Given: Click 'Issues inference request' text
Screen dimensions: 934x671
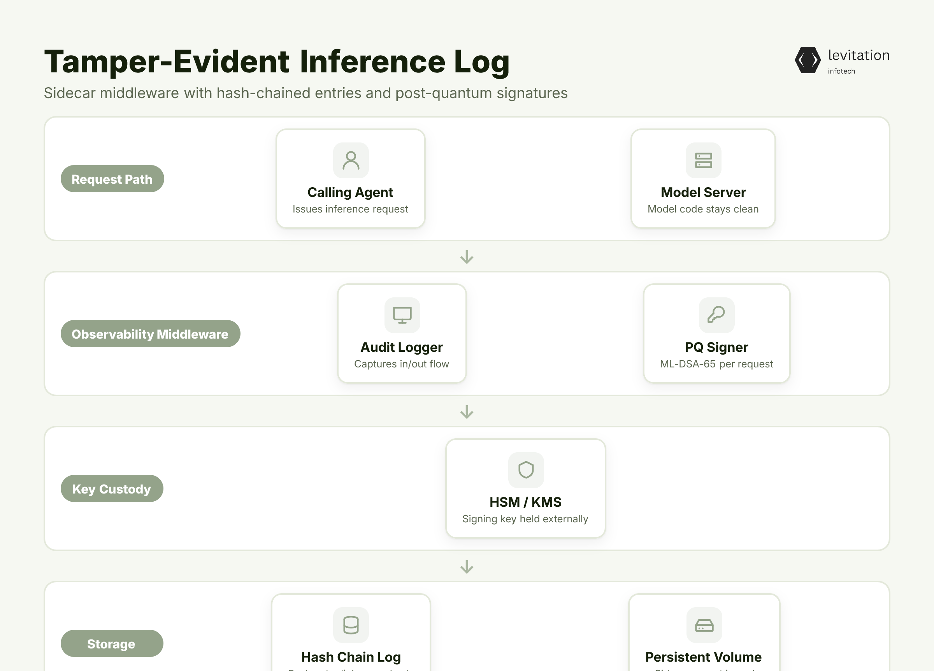Looking at the screenshot, I should coord(351,209).
